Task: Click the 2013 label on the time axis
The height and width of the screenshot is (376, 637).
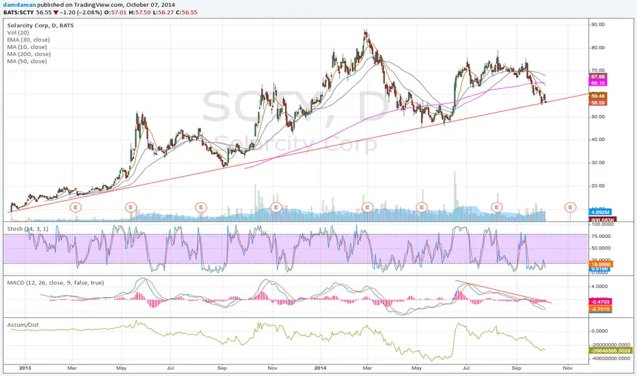Action: point(25,368)
